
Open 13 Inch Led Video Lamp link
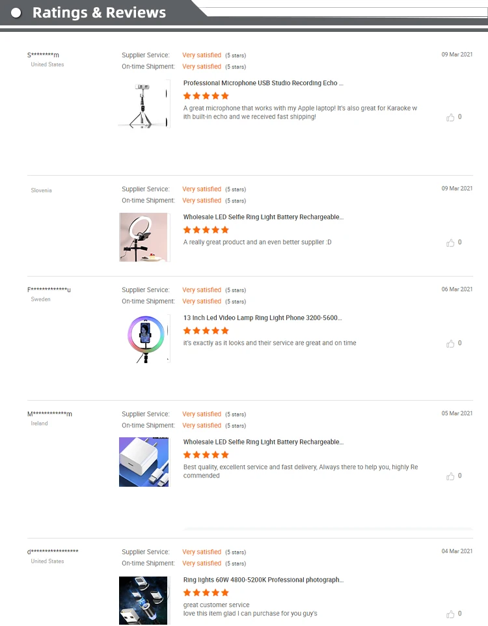tap(262, 318)
